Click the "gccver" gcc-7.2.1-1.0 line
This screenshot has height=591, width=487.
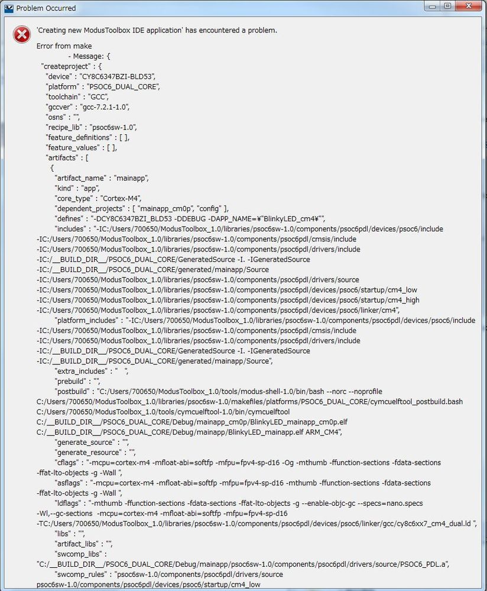[x=87, y=107]
